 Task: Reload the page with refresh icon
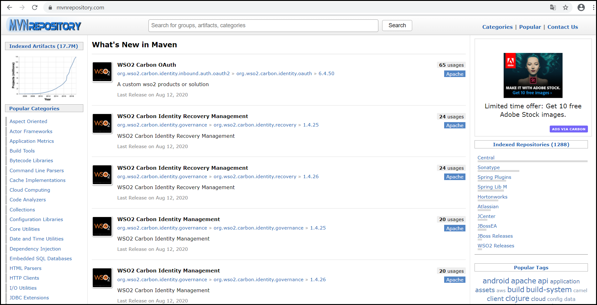(x=35, y=8)
